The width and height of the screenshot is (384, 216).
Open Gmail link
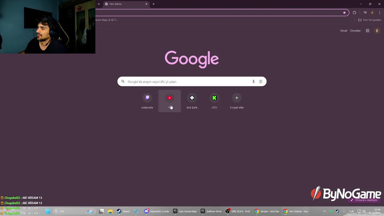click(x=343, y=31)
